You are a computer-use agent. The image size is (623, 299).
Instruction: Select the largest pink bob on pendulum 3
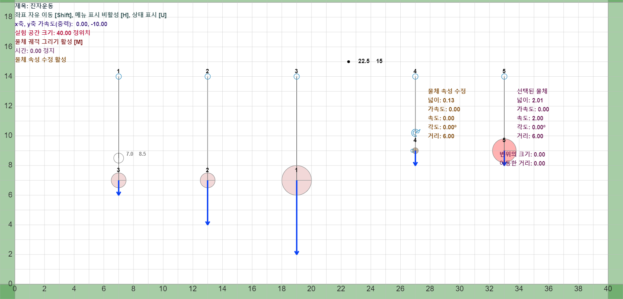coord(297,180)
